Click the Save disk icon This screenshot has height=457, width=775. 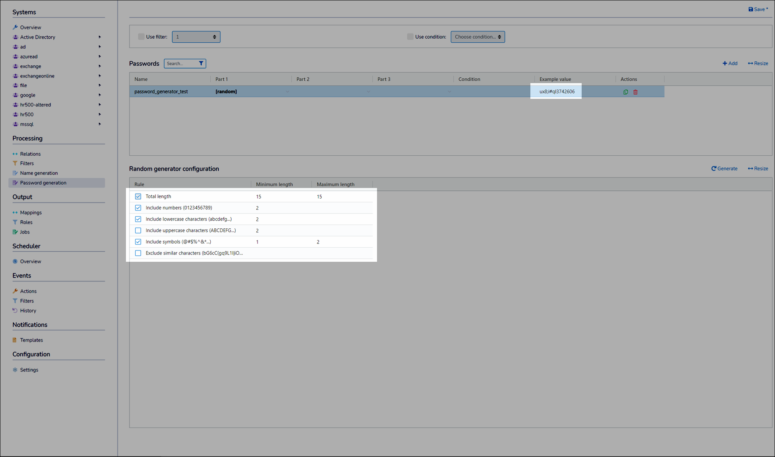750,9
